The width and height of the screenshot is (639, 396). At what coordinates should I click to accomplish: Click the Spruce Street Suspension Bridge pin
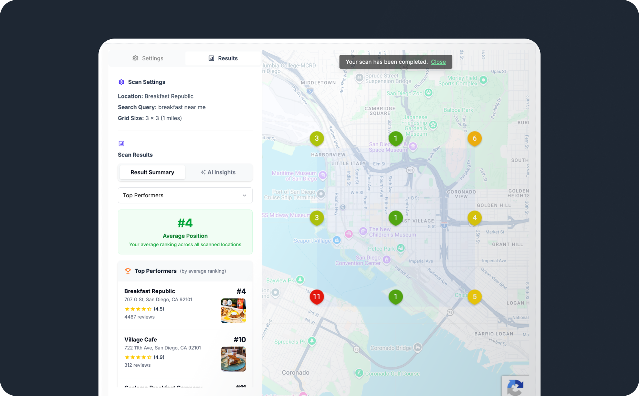(x=359, y=77)
